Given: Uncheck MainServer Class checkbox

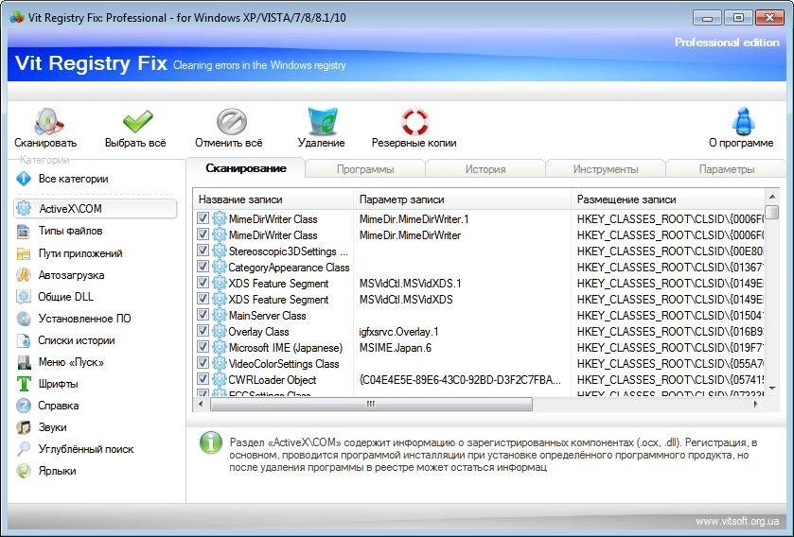Looking at the screenshot, I should tap(203, 315).
